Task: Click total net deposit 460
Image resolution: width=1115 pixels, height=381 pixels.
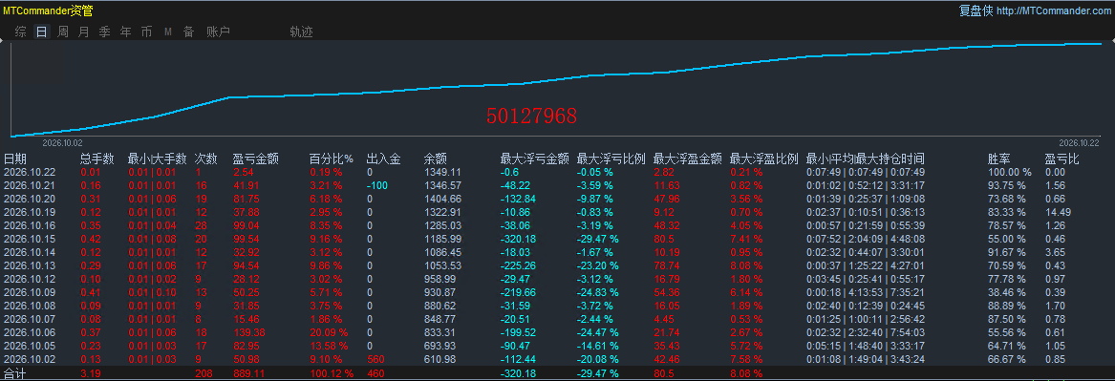Action: click(x=375, y=373)
